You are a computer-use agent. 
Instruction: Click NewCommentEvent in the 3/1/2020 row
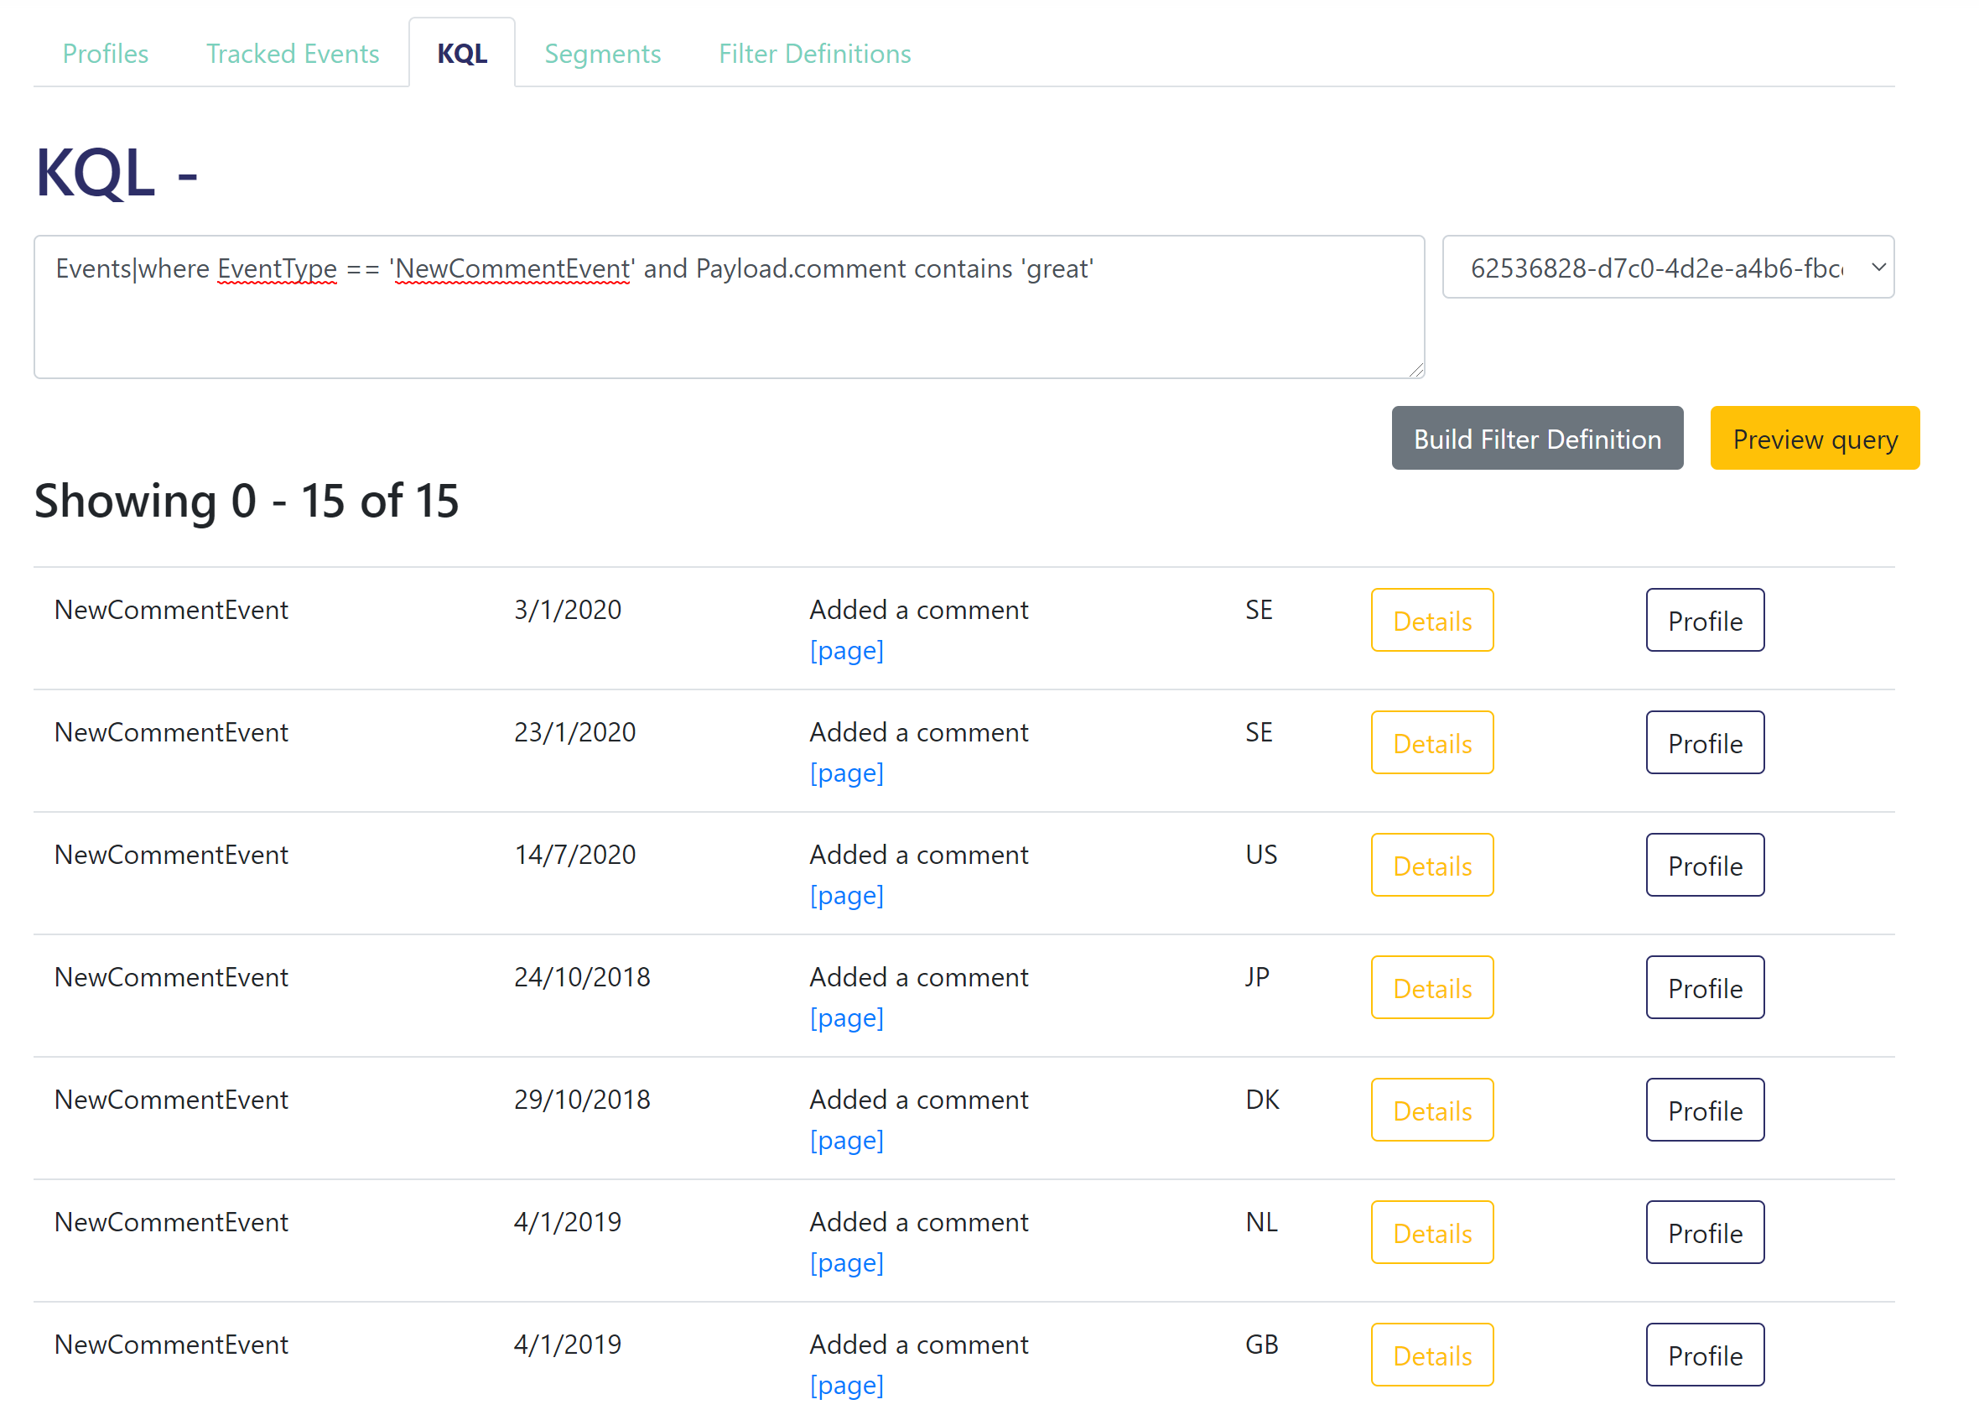[171, 610]
